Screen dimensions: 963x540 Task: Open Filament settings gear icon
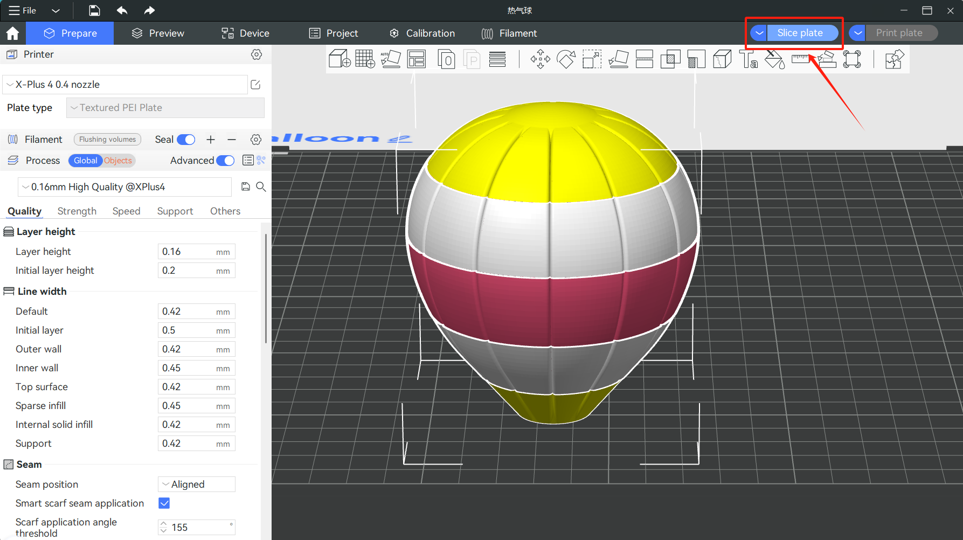pyautogui.click(x=256, y=140)
